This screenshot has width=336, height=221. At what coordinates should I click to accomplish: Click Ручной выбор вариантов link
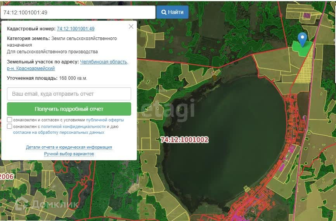click(x=69, y=154)
